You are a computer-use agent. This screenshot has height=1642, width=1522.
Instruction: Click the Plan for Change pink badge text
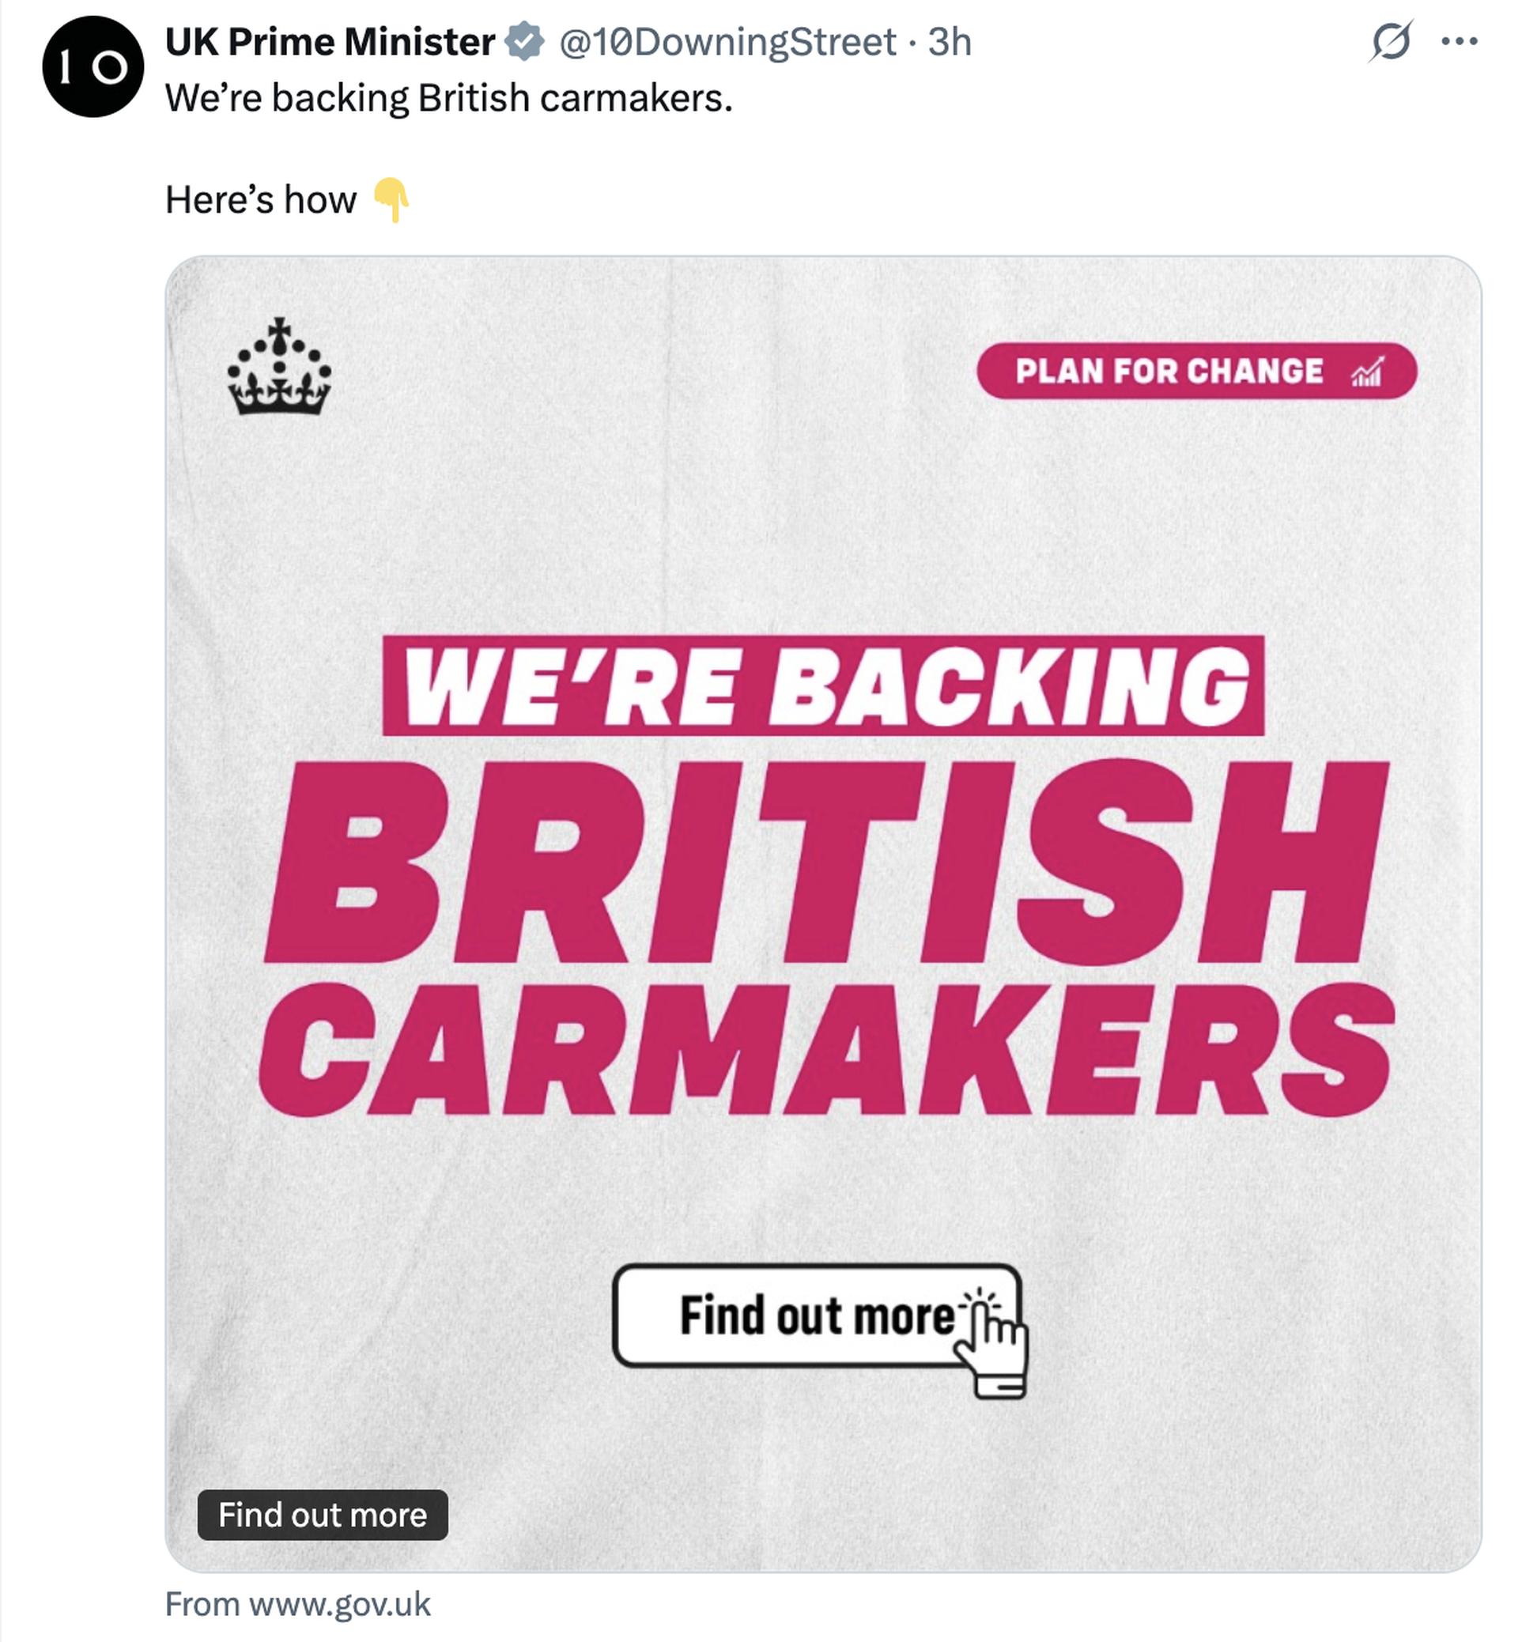click(x=1169, y=372)
